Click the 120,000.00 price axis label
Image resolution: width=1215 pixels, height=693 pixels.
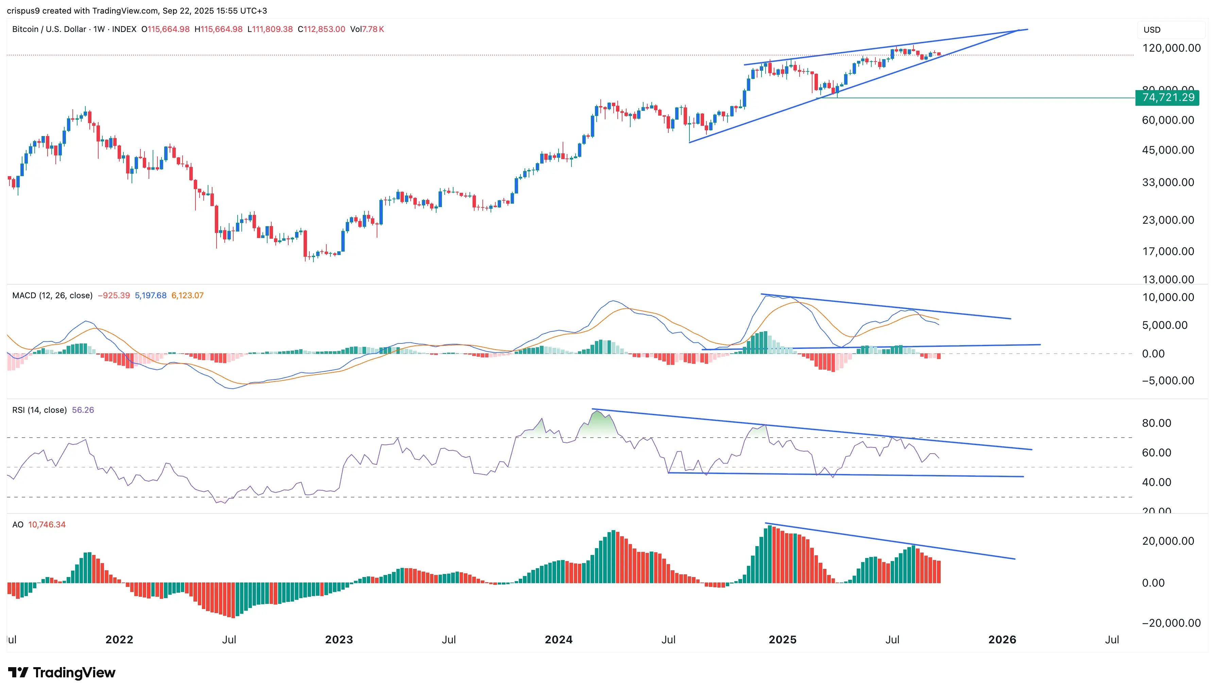(x=1171, y=48)
